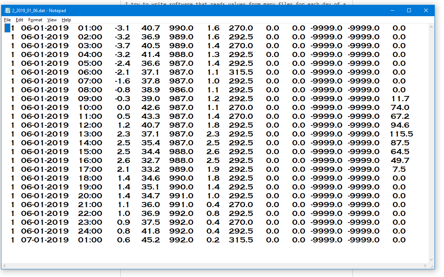
Task: Open the Edit menu
Action: 19,20
